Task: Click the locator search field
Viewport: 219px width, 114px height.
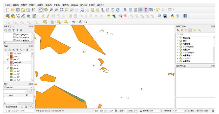Action: [19, 111]
